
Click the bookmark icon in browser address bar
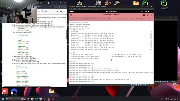[x=52, y=7]
